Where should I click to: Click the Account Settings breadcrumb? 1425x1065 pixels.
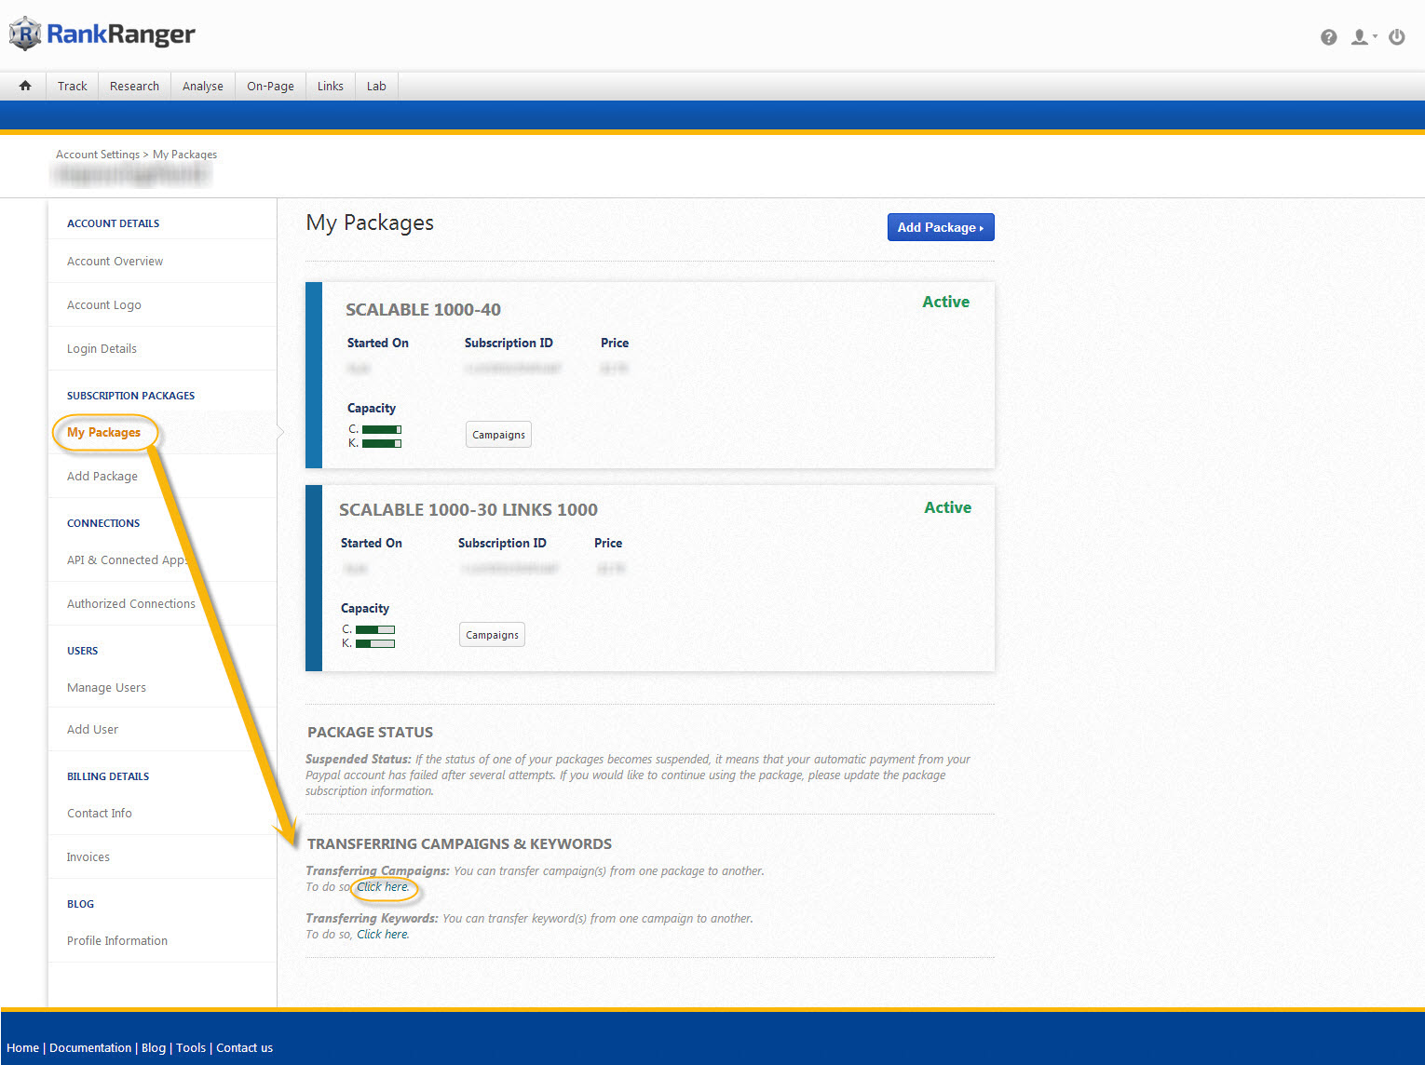pos(97,155)
